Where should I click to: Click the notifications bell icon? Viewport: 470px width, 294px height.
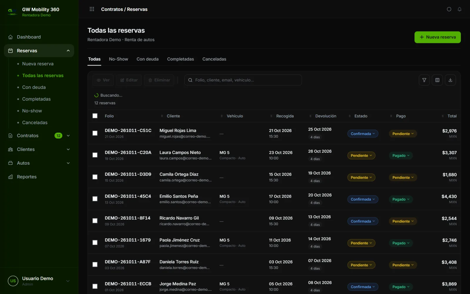459,9
